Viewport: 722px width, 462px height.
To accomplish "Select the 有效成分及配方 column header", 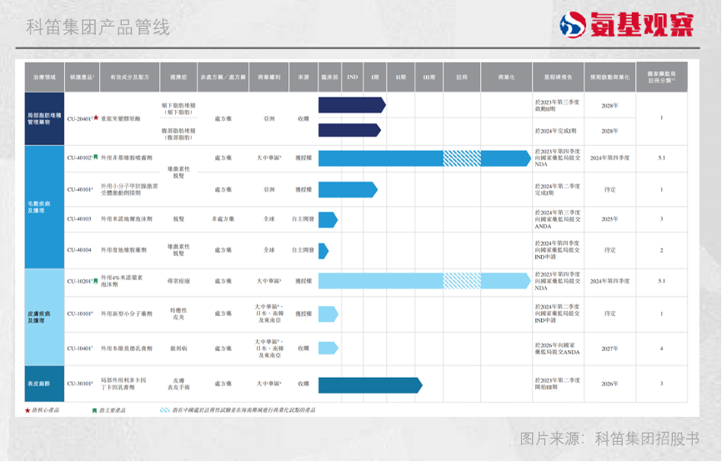I will 130,77.
